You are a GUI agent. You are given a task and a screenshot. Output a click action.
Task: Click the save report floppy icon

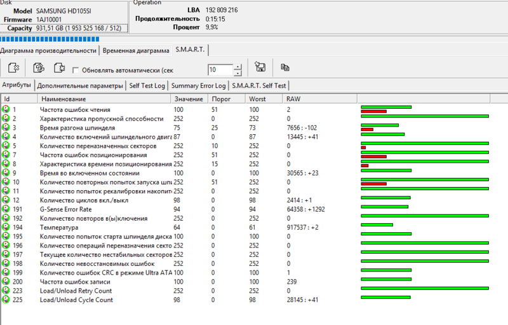(x=260, y=68)
